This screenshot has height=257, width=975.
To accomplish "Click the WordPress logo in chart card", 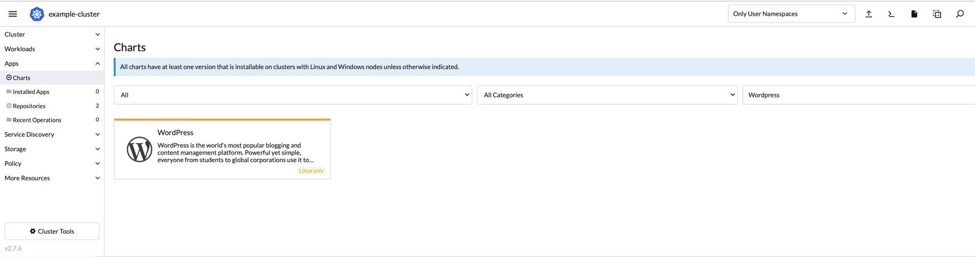I will (x=139, y=149).
